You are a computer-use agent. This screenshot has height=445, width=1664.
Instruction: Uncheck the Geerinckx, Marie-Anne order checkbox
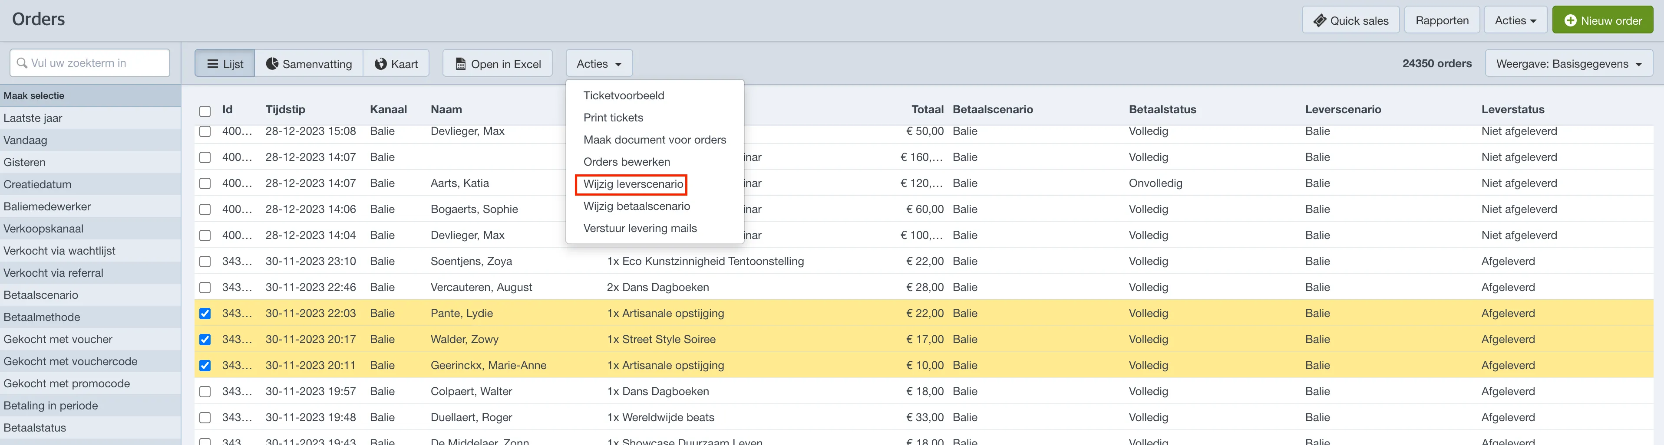tap(205, 366)
